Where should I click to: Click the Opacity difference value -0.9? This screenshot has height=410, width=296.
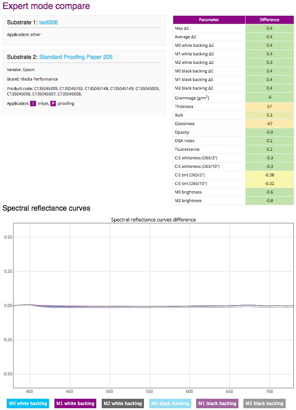point(269,132)
